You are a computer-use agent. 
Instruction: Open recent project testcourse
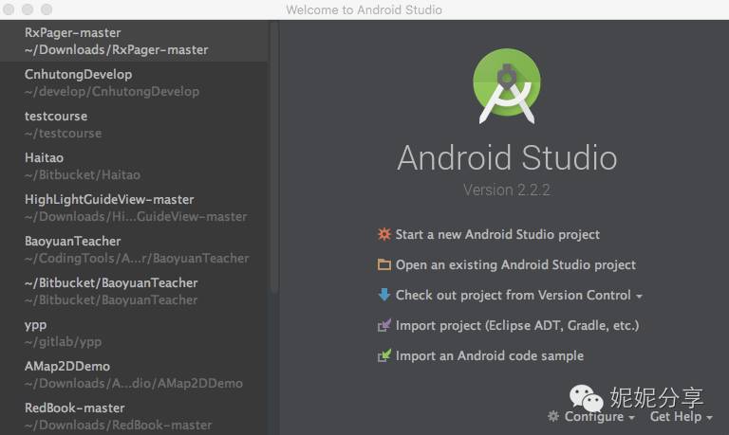pos(134,124)
